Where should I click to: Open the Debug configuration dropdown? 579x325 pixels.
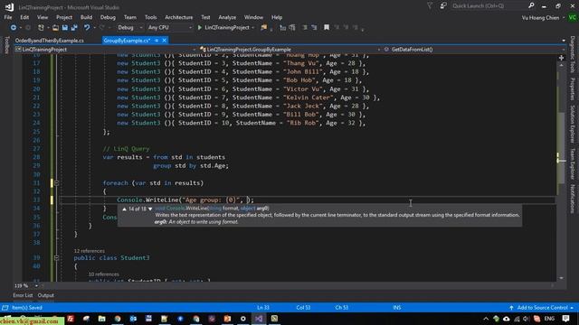coord(130,28)
